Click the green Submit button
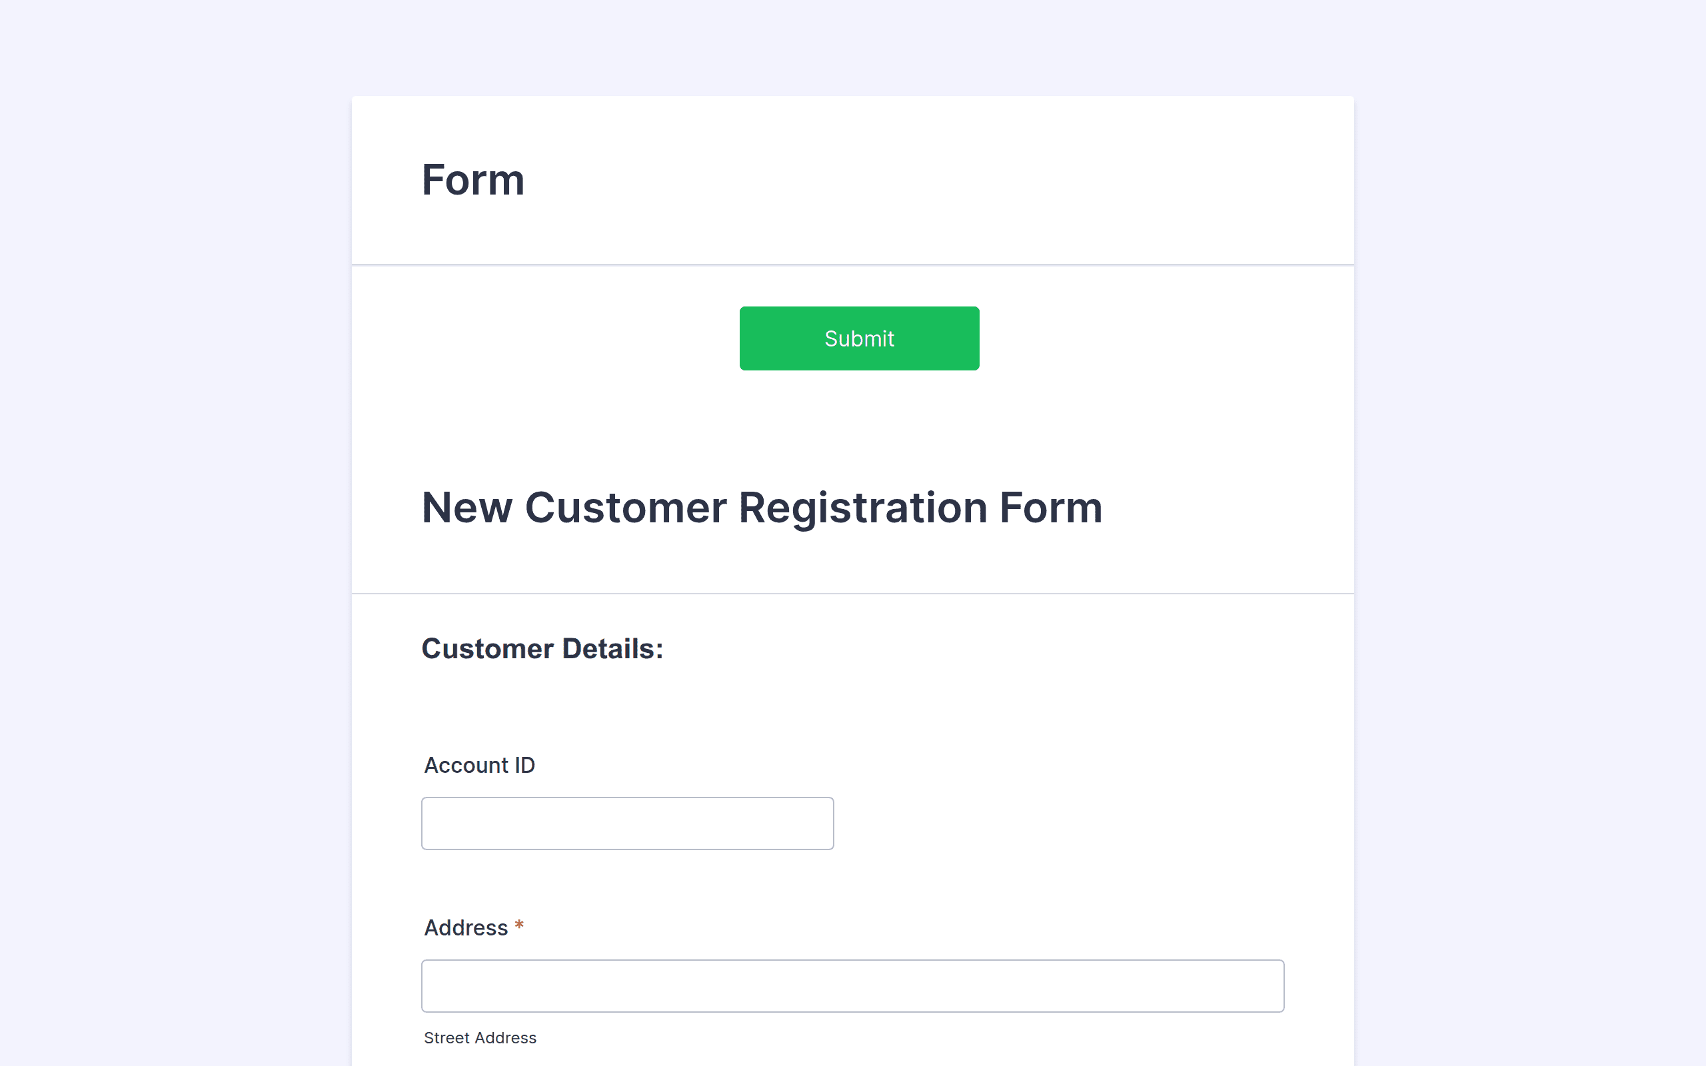This screenshot has width=1706, height=1066. point(858,338)
